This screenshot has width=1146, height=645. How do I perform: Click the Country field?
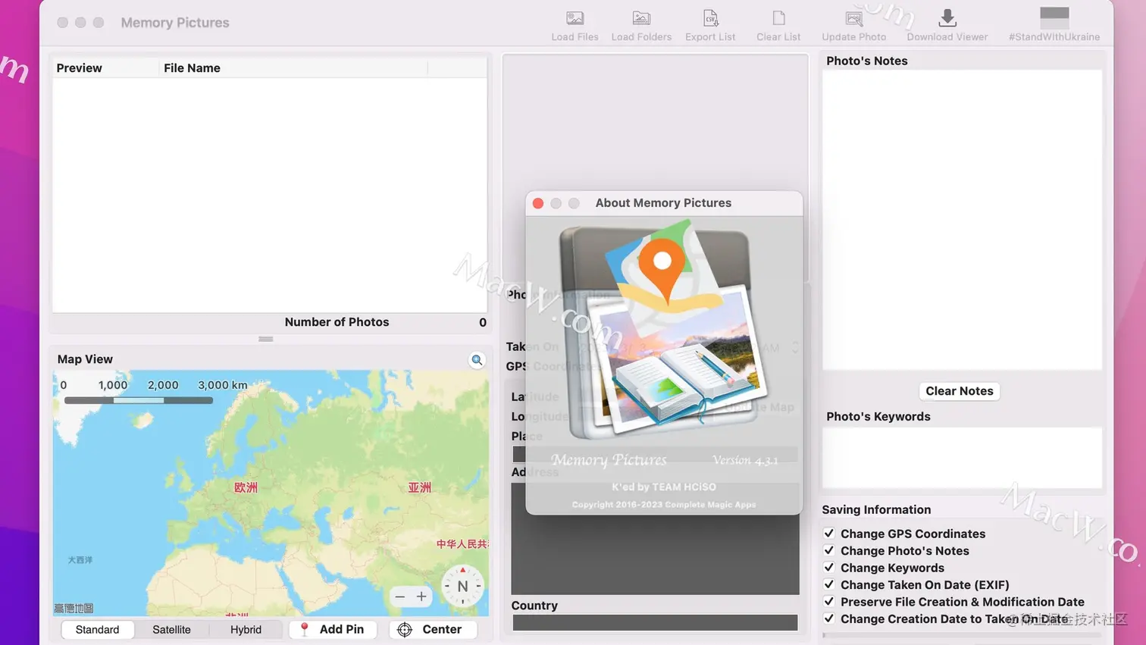(655, 623)
